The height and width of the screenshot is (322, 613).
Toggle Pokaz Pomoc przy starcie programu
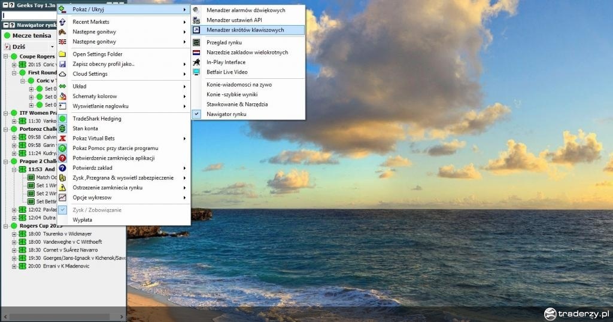(123, 148)
